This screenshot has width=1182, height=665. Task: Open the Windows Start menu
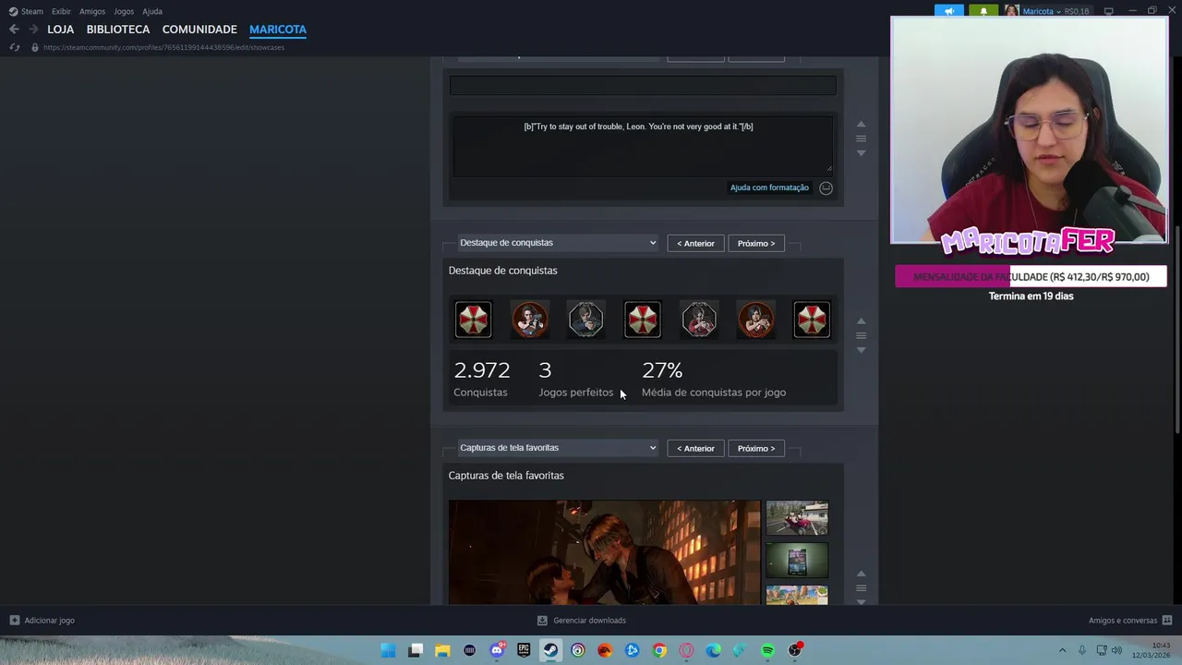coord(389,650)
